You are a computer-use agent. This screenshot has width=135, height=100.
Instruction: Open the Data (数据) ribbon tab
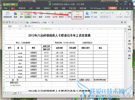click(x=38, y=8)
